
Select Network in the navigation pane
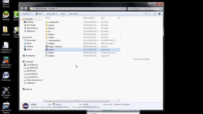29,89
